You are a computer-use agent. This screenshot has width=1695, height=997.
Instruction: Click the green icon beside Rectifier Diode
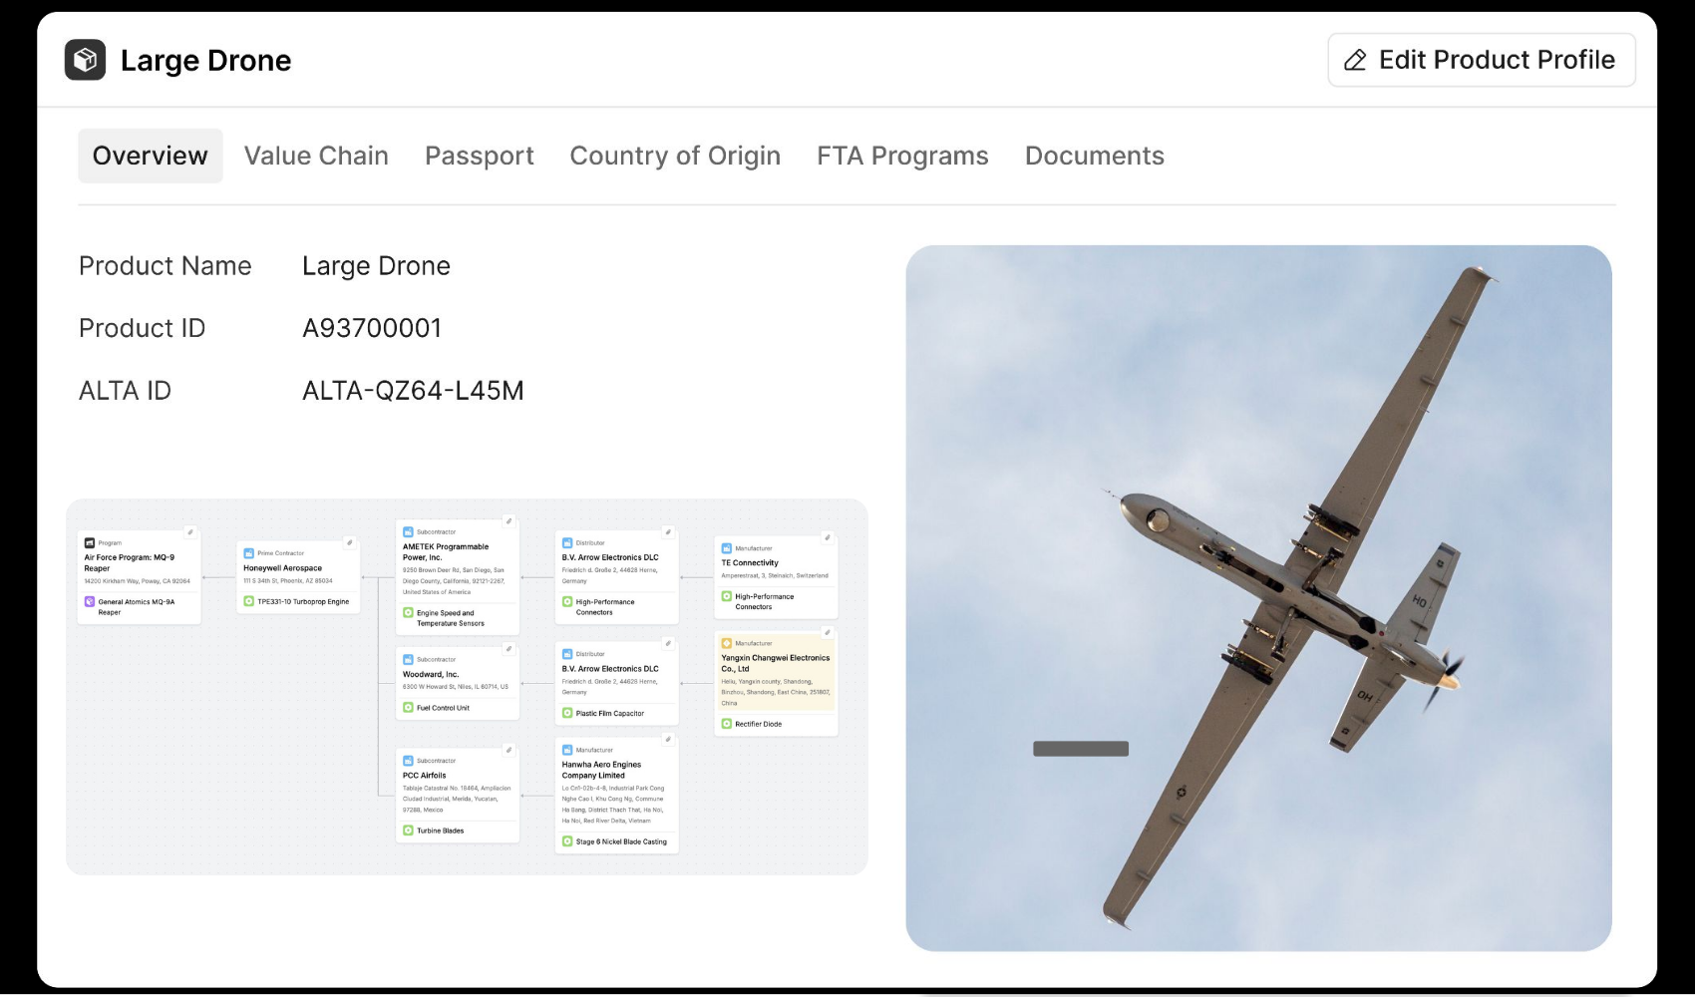tap(727, 724)
